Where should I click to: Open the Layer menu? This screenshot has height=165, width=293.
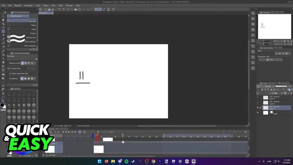[38, 5]
